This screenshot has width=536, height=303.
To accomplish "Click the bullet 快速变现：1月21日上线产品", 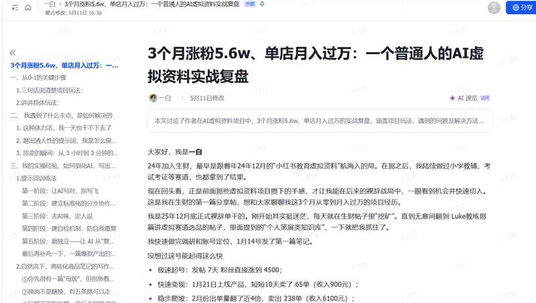I will 258,284.
